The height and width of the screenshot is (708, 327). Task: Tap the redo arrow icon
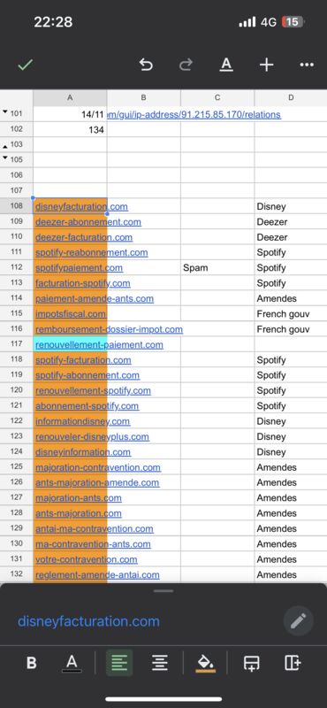tap(186, 65)
